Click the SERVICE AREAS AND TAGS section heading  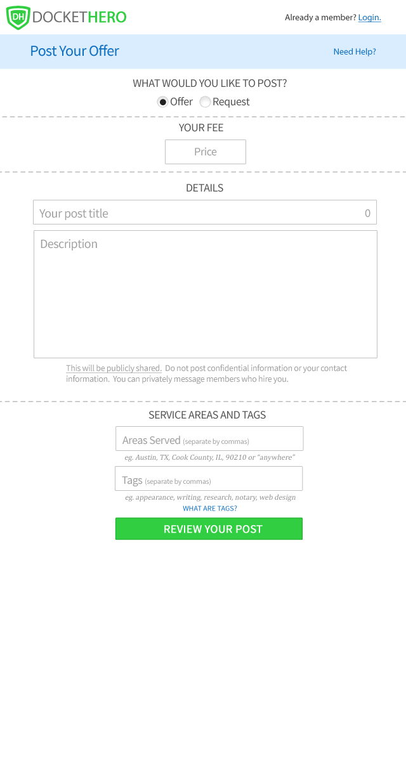[x=207, y=415]
